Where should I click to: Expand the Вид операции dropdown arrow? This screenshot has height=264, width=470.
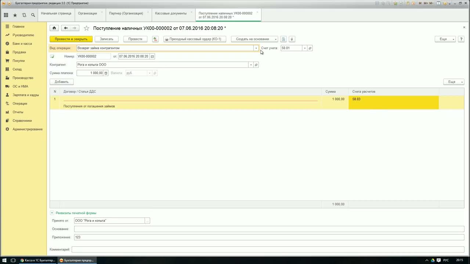pyautogui.click(x=256, y=48)
